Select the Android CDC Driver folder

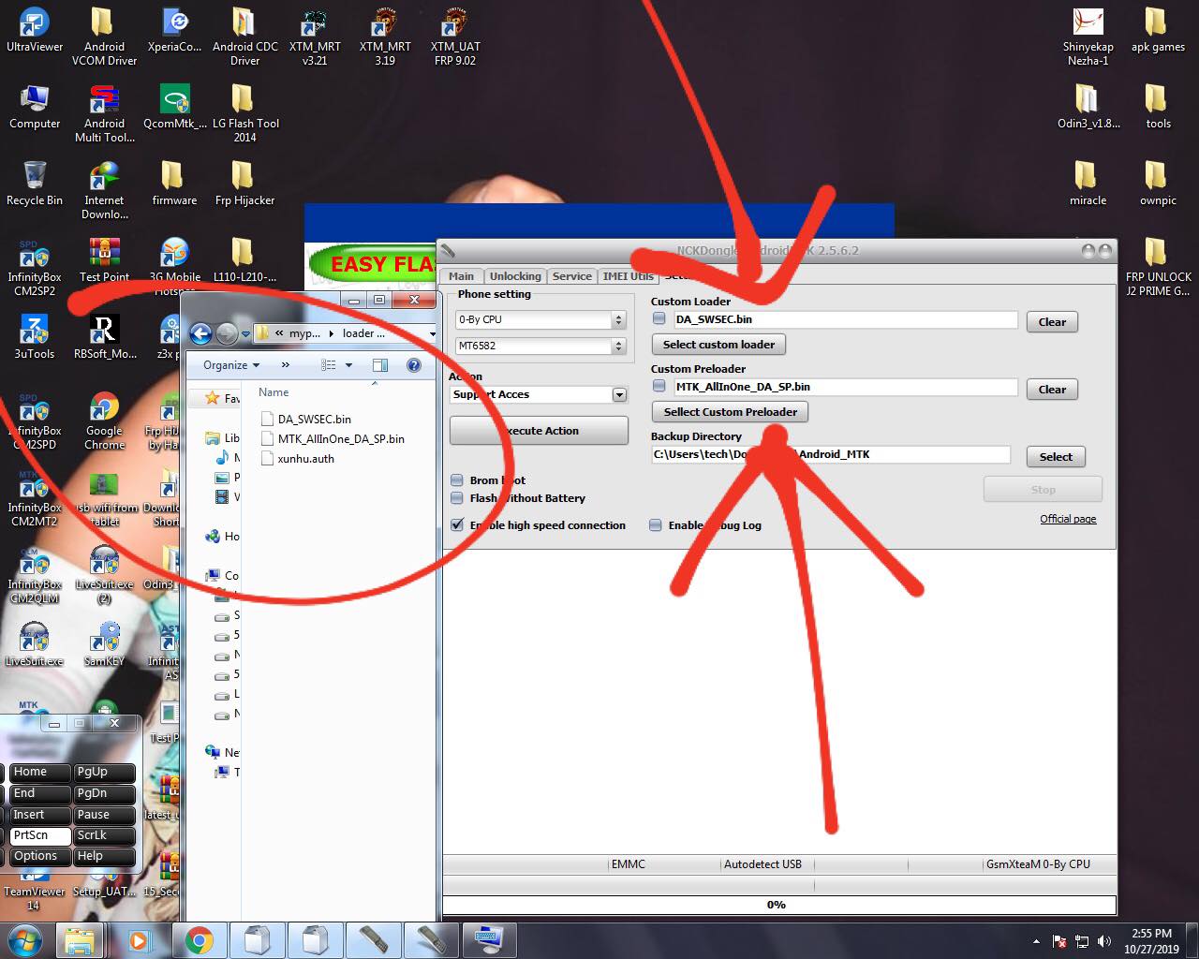244,37
